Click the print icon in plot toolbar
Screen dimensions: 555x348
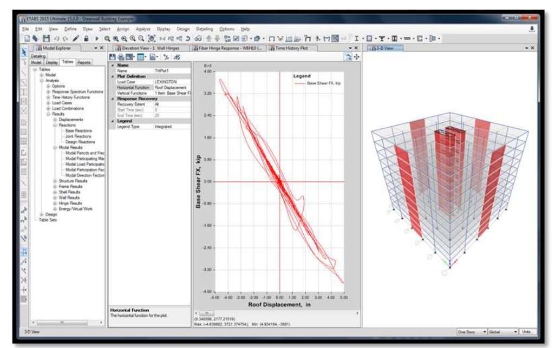(121, 57)
